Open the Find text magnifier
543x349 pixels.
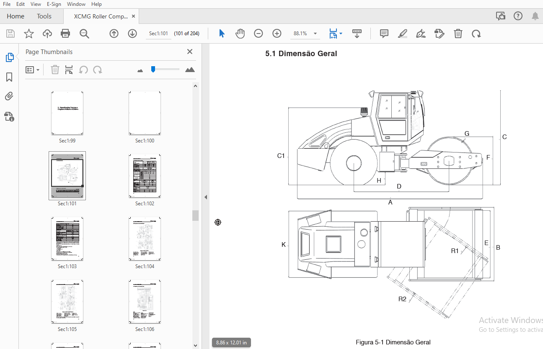click(x=84, y=34)
